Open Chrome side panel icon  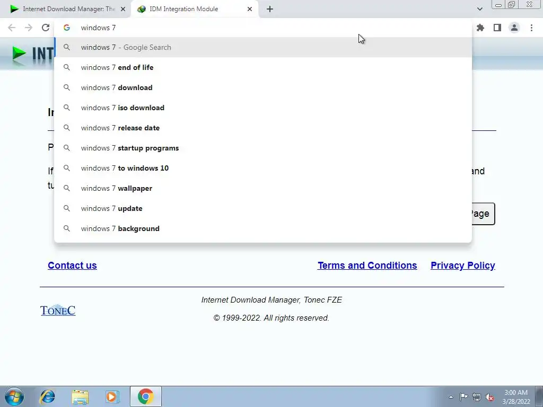click(x=497, y=28)
